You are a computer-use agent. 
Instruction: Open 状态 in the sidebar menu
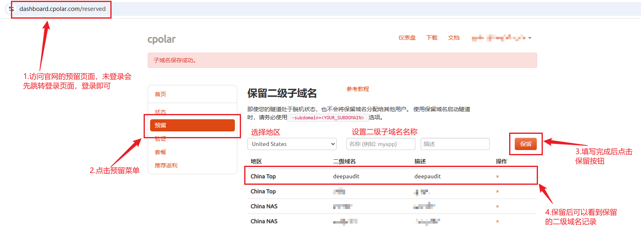[x=160, y=112]
